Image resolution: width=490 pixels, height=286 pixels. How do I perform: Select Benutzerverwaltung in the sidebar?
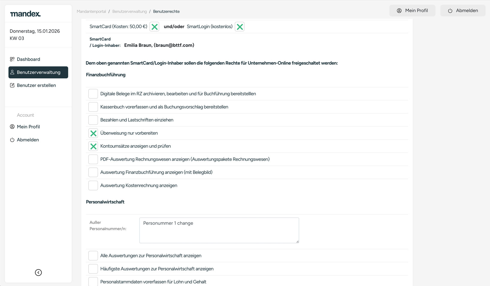(x=38, y=72)
